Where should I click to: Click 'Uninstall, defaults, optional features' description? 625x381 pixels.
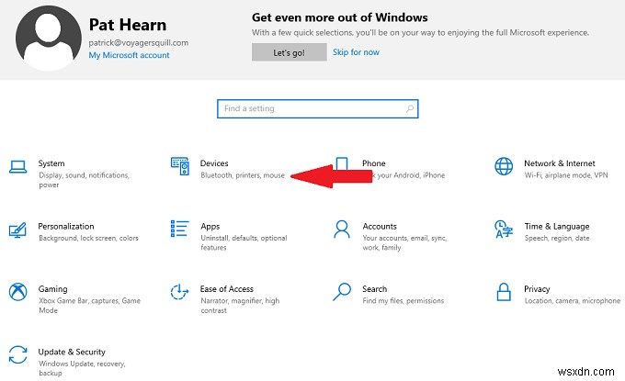tap(244, 242)
